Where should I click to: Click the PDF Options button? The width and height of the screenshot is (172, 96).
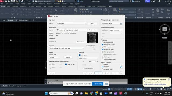(x=81, y=42)
